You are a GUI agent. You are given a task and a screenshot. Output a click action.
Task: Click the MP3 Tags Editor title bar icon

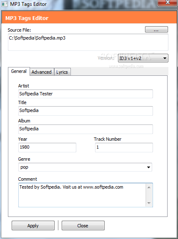(4, 4)
